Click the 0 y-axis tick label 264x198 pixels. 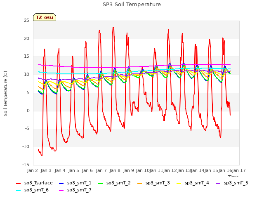tap(28, 111)
